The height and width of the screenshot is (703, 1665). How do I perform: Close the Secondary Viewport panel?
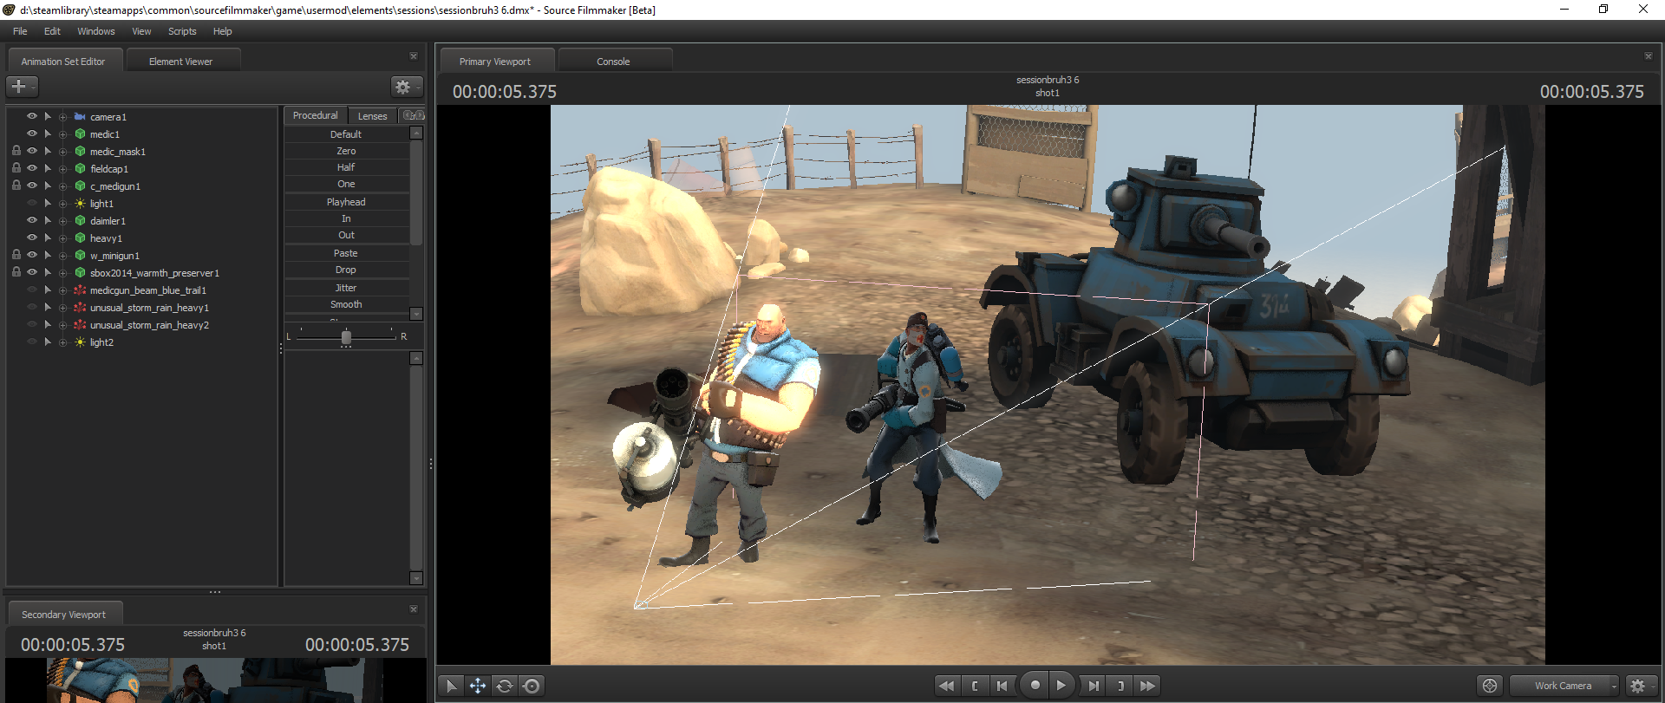[414, 609]
